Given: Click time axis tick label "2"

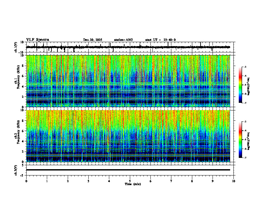Looking at the screenshot, I should click(68, 181).
